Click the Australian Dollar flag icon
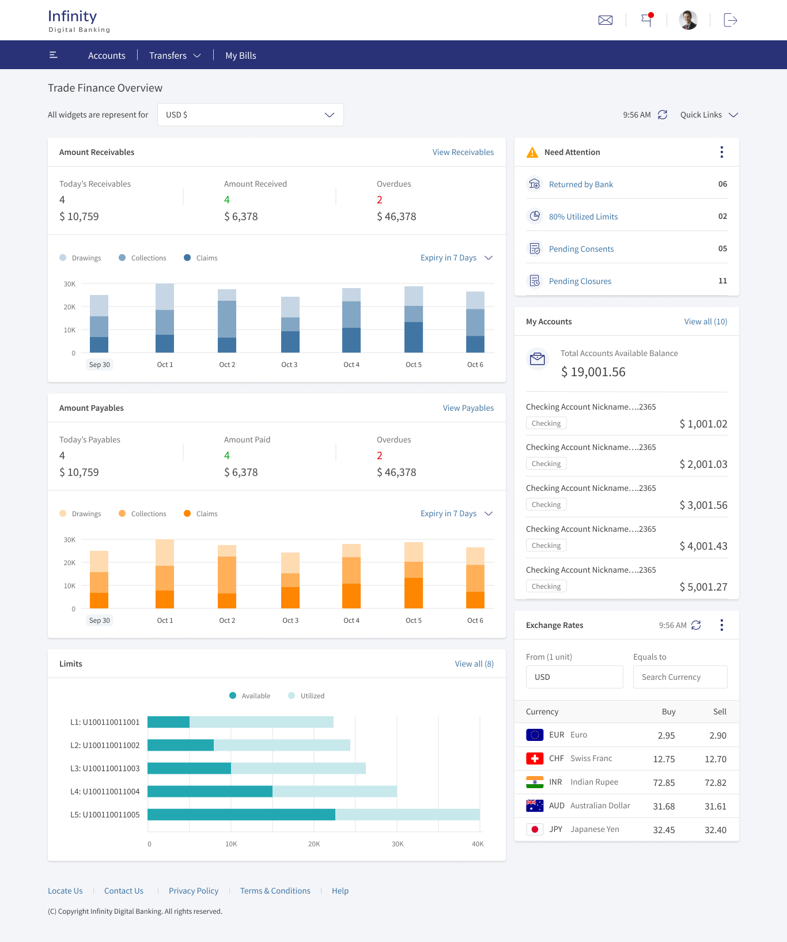Screen dimensions: 787x942 pos(535,805)
